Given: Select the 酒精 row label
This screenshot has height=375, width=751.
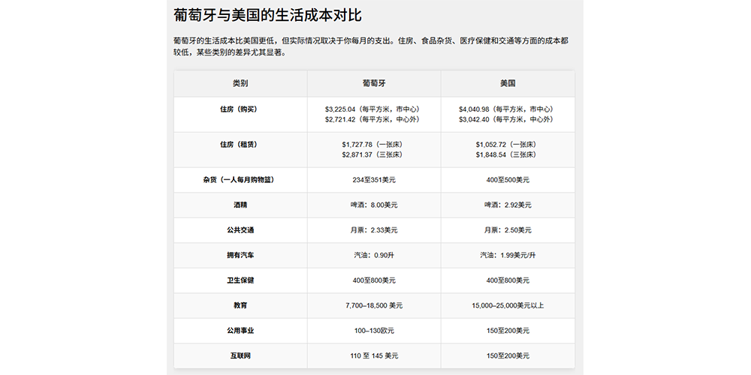Looking at the screenshot, I should pos(240,205).
